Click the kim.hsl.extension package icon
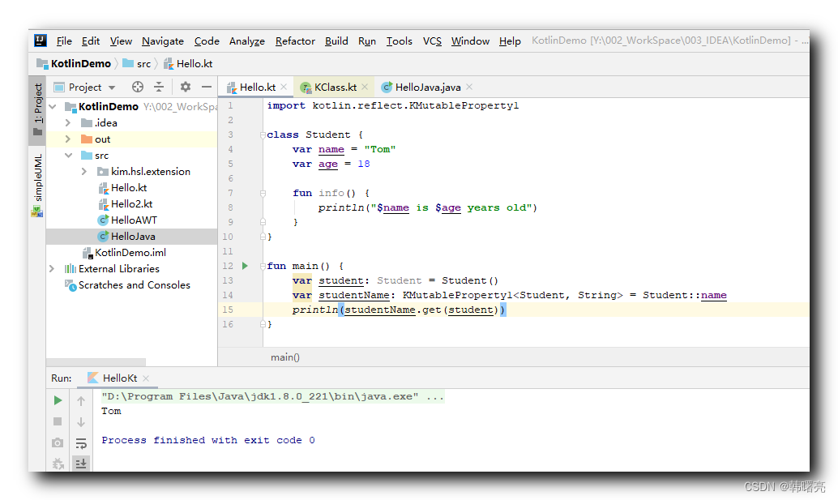This screenshot has height=500, width=838. [x=103, y=172]
